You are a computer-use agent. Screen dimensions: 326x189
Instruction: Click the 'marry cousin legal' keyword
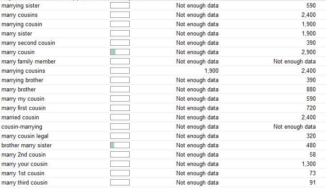coord(25,136)
